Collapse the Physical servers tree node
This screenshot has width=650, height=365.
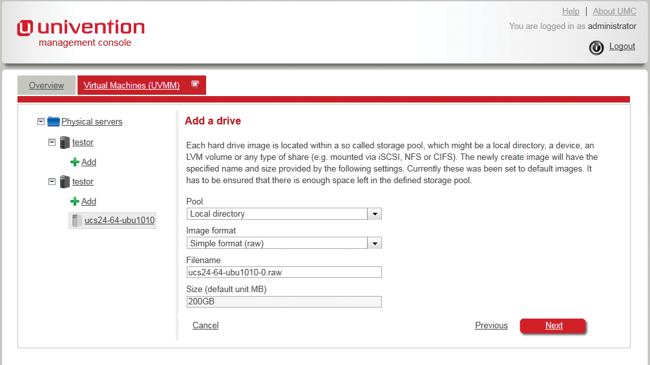pyautogui.click(x=41, y=121)
